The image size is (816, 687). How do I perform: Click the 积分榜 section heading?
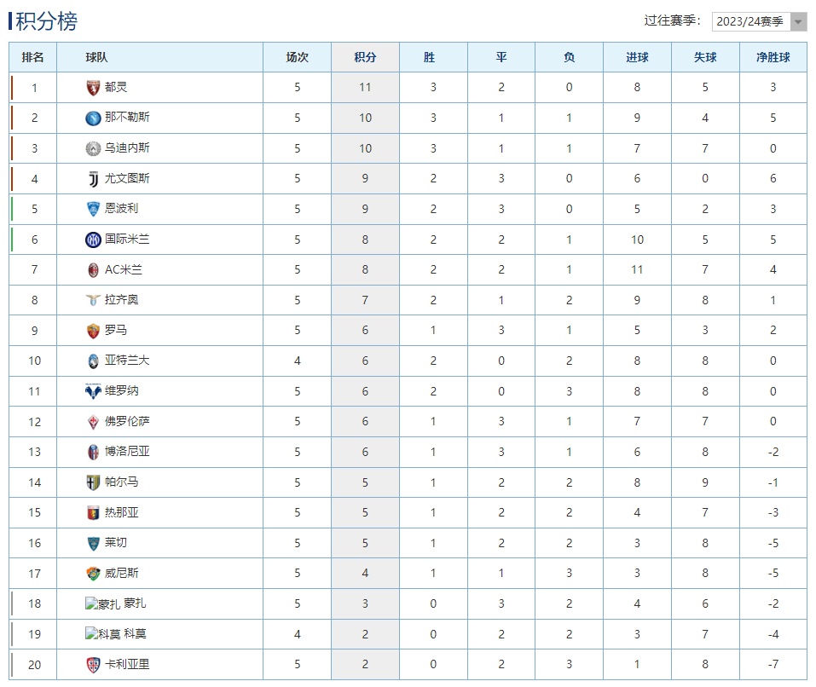click(46, 21)
